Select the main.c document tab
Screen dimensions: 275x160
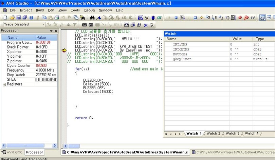pyautogui.click(x=125, y=152)
